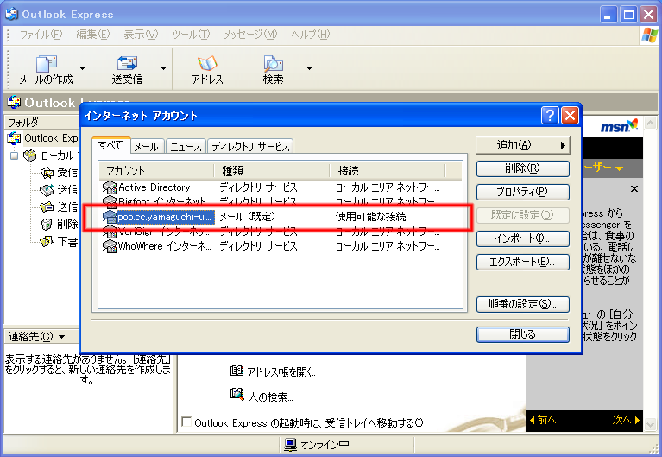Switch to the メール tab
This screenshot has height=457, width=662.
(x=147, y=147)
